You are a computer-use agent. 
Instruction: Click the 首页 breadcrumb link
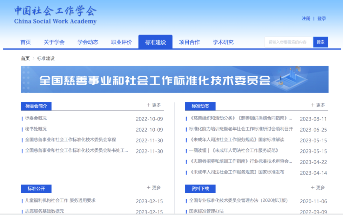(x=25, y=58)
